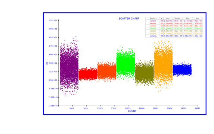Click x-axis tick 15242
The image size is (214, 134).
[114, 108]
